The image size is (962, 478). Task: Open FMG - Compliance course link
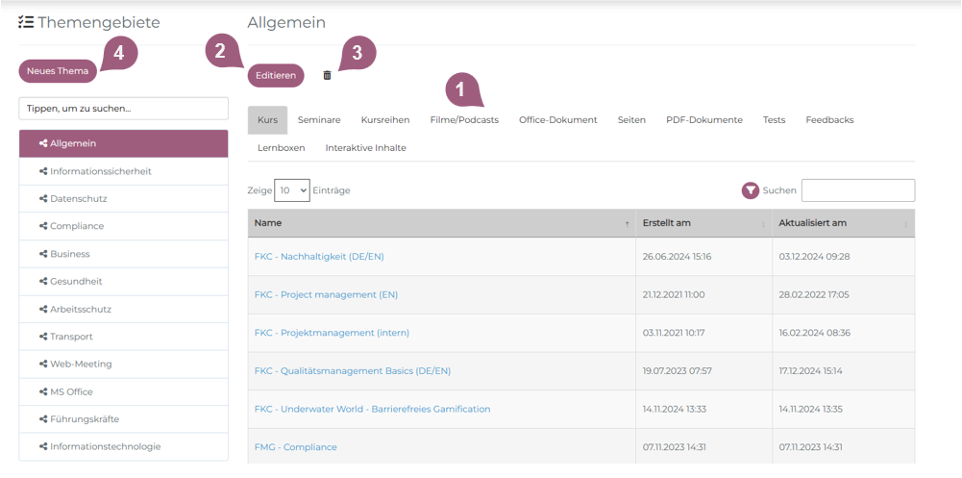click(x=295, y=447)
